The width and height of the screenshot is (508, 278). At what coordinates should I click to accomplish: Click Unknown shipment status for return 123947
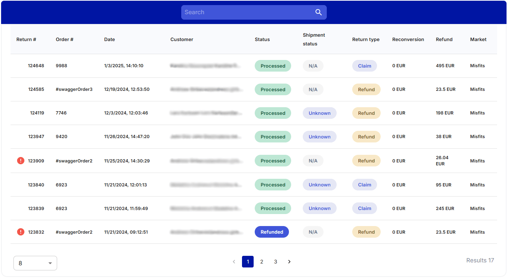pyautogui.click(x=320, y=137)
